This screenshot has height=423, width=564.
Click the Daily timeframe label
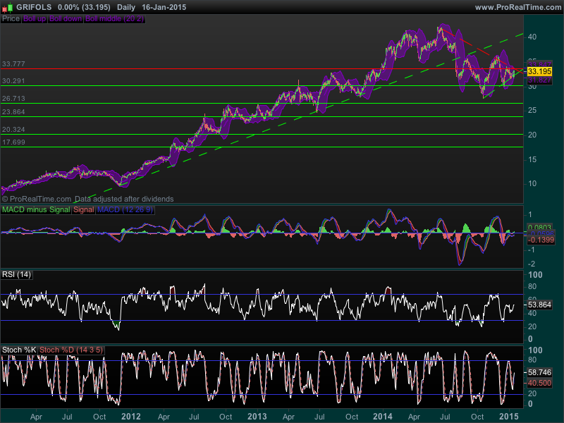126,7
